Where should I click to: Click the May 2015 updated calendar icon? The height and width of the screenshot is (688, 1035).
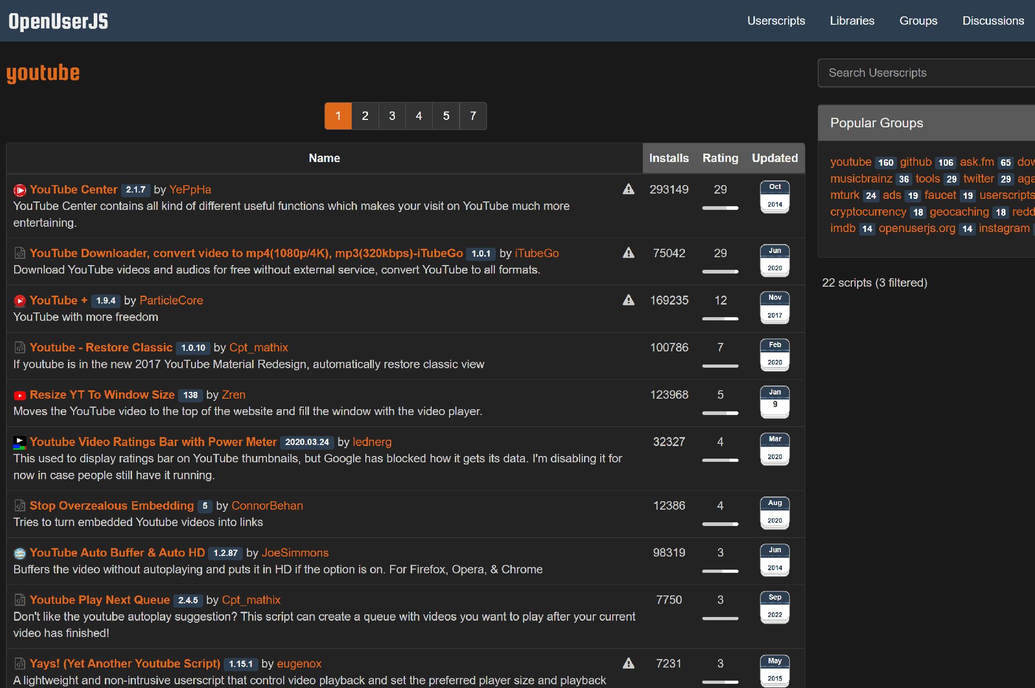(774, 671)
